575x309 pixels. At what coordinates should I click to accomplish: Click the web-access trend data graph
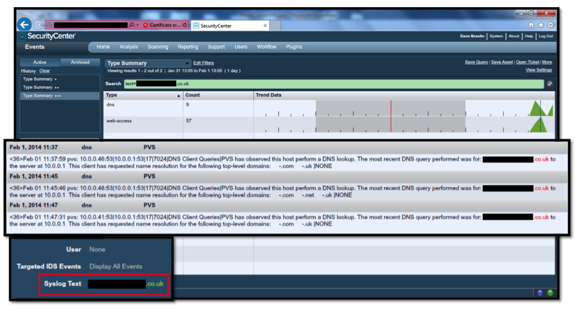tap(404, 124)
